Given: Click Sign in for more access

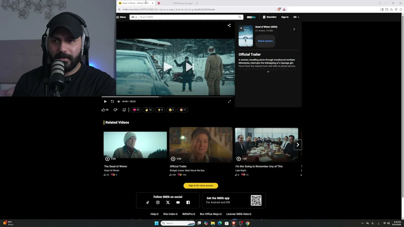Looking at the screenshot, I should (201, 186).
